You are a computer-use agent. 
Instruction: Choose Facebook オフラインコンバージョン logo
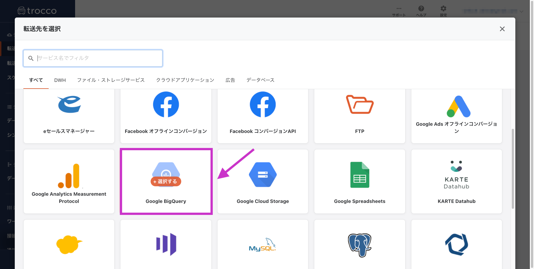[x=166, y=104]
